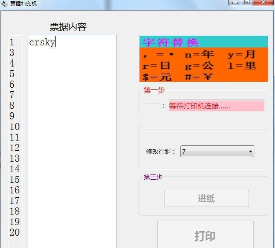Click the g=公 replacement hint
Screen dimensions: 275x248
[199, 66]
